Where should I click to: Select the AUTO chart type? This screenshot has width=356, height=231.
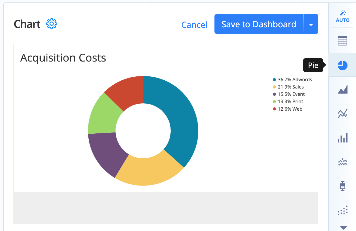tap(343, 16)
